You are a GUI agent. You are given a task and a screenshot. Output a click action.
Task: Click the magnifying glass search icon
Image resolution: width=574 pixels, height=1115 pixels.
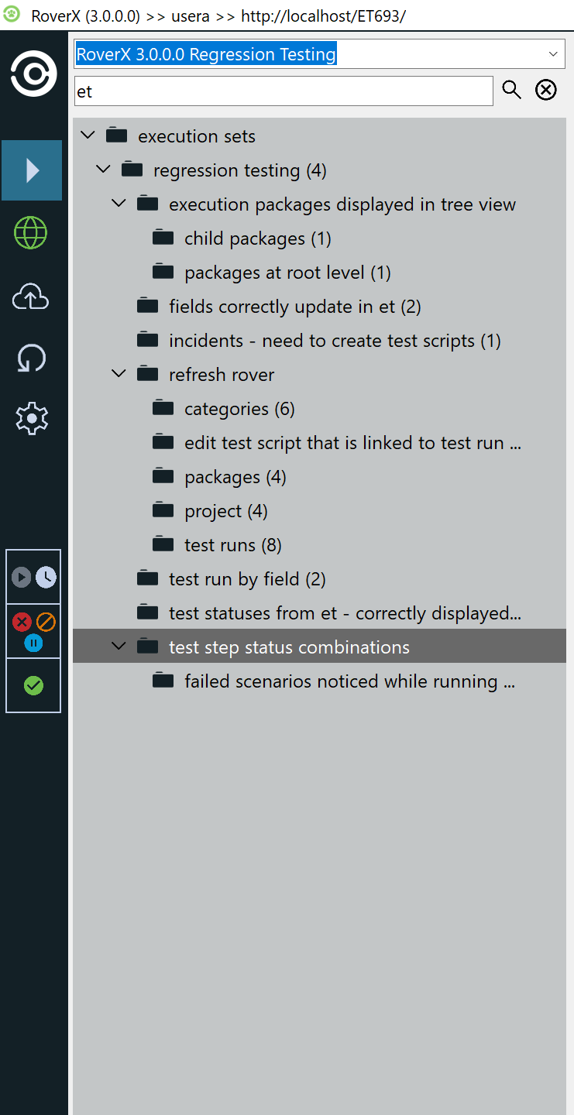[511, 91]
